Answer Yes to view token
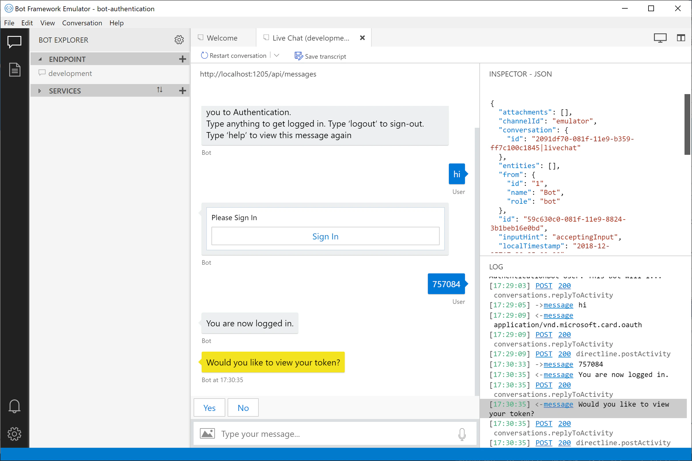The image size is (692, 461). [209, 407]
